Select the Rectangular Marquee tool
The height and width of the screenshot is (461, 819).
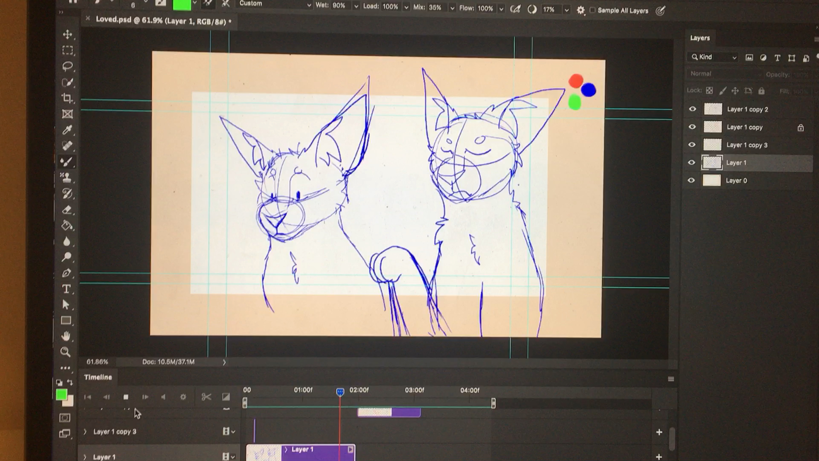click(67, 50)
